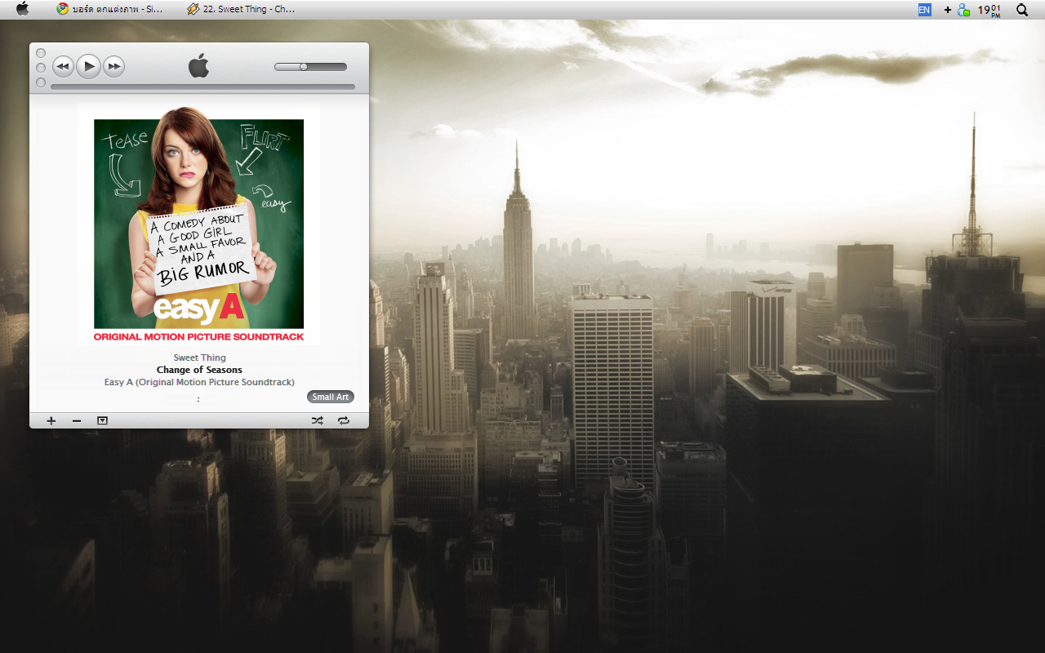
Task: Switch to the "22. Sweet Thing" player task
Action: click(241, 9)
